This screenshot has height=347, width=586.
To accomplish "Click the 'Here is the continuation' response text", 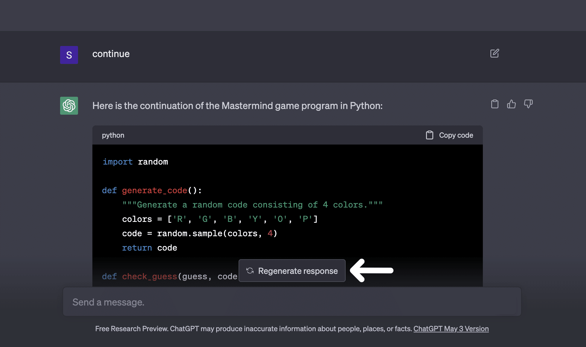I will (x=237, y=106).
